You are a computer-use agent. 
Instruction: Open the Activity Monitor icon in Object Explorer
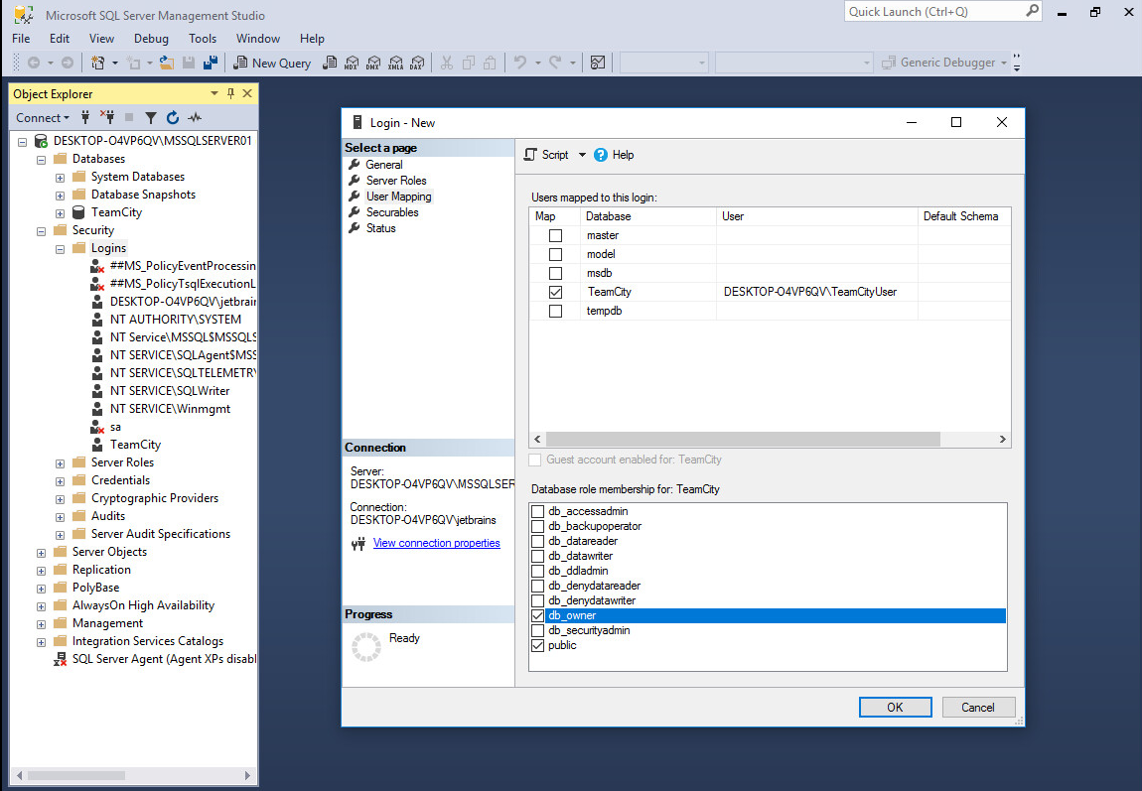point(195,117)
